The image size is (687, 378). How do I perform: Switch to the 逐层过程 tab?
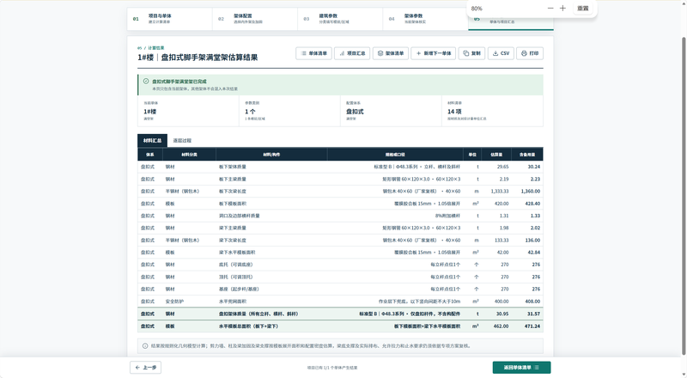pyautogui.click(x=182, y=141)
